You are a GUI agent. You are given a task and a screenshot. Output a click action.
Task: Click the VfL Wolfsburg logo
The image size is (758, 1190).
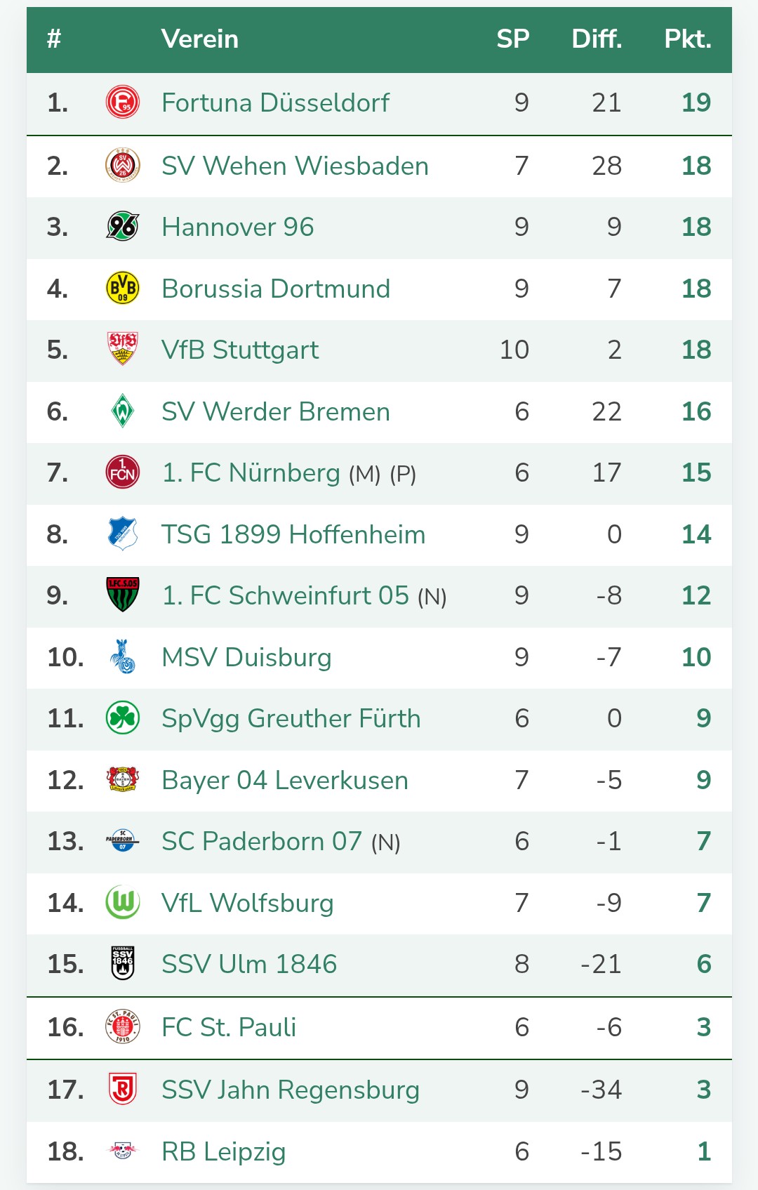coord(122,903)
